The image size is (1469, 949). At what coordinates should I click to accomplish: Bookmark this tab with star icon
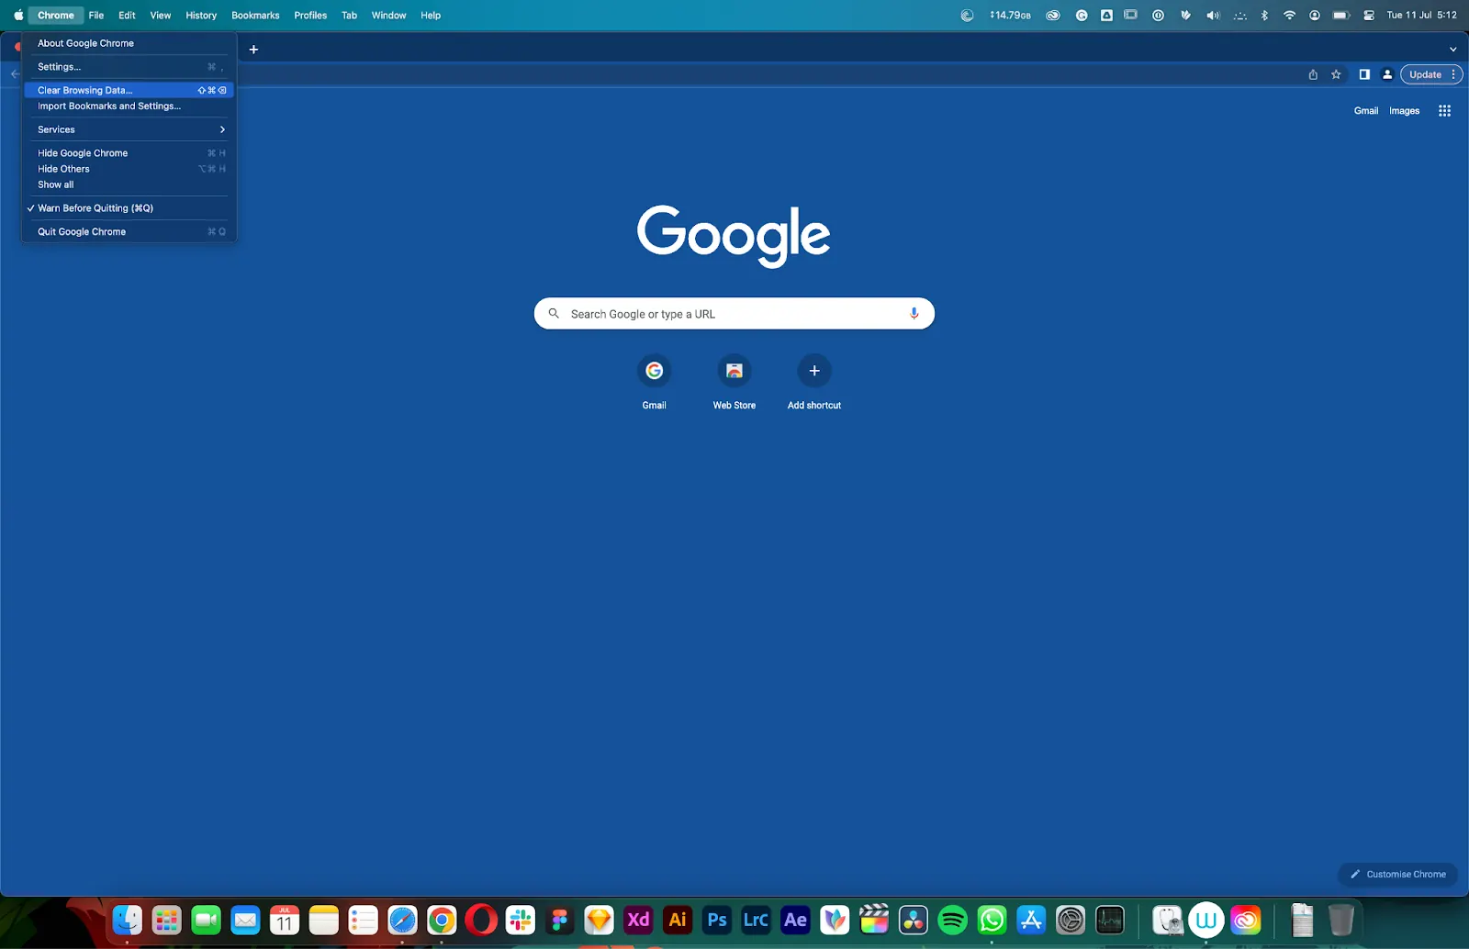pyautogui.click(x=1336, y=74)
